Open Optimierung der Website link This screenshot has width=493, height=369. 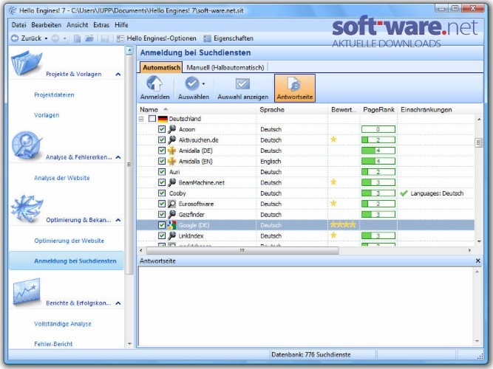69,241
